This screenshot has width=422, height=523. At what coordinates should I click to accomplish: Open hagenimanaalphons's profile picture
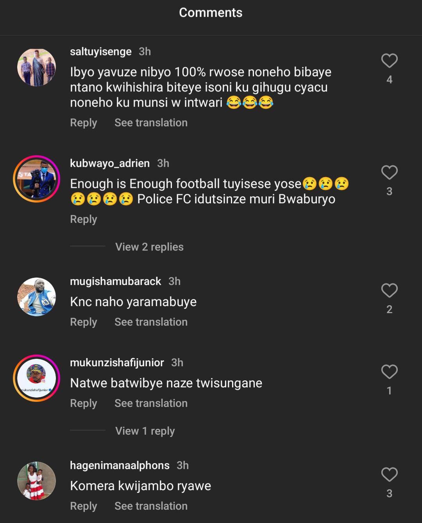point(37,481)
